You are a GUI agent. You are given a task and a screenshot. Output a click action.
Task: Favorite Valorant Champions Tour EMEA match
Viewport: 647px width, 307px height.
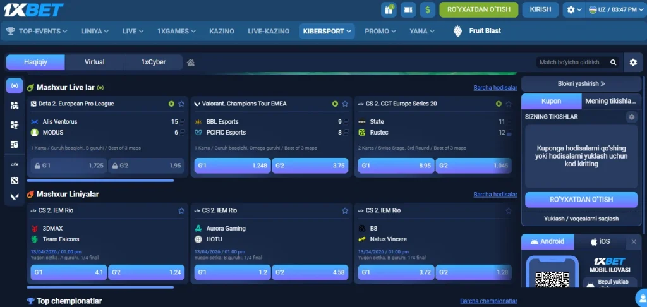click(x=345, y=104)
